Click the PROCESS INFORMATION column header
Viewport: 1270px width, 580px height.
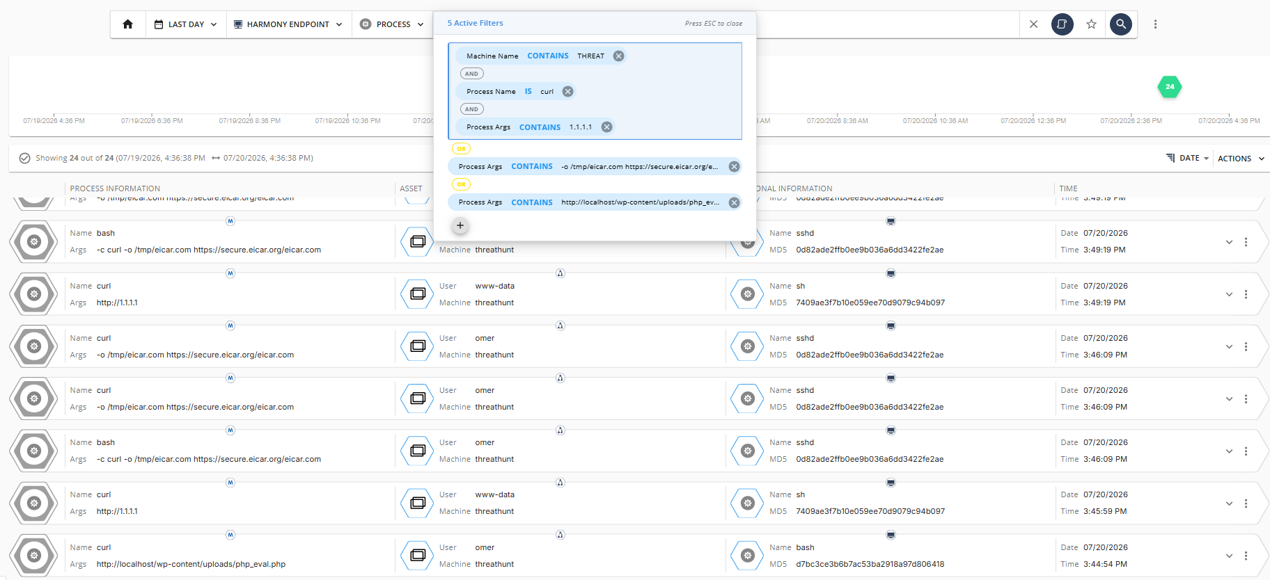tap(115, 188)
